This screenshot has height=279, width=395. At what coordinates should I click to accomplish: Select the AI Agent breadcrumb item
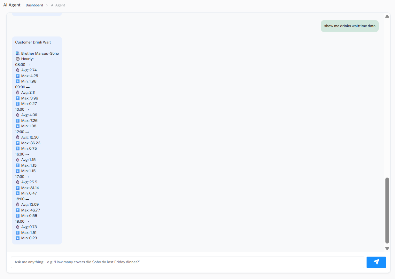[58, 5]
